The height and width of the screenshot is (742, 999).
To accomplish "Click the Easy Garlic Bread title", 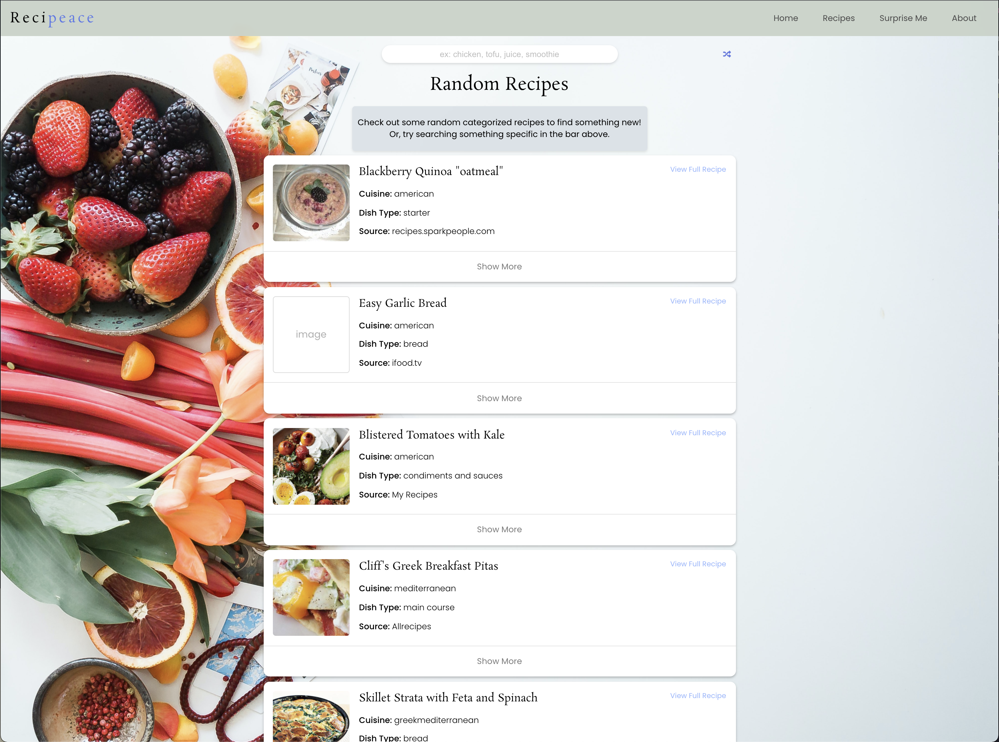I will click(403, 303).
